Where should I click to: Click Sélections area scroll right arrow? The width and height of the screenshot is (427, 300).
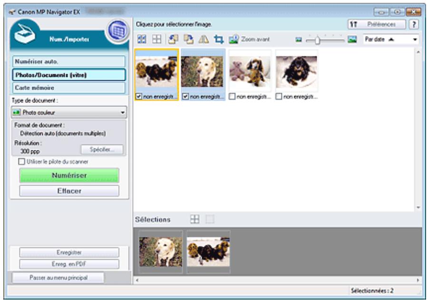click(x=418, y=280)
